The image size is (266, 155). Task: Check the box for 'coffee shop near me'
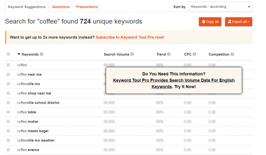pos(8,93)
